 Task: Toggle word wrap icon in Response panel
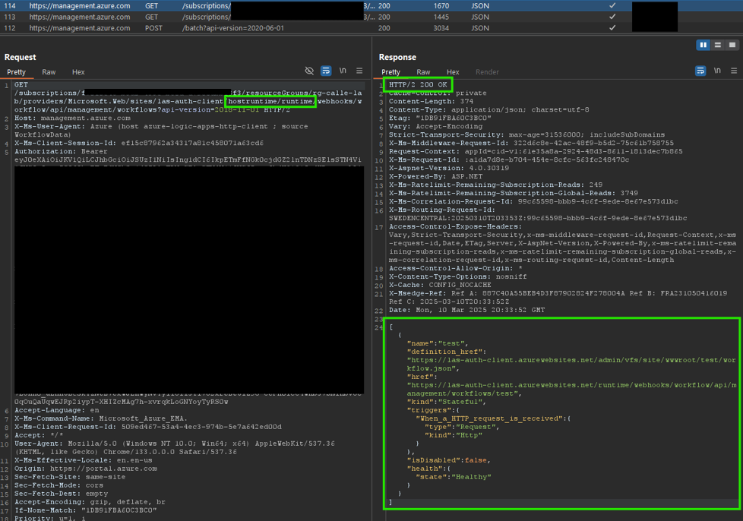[700, 71]
